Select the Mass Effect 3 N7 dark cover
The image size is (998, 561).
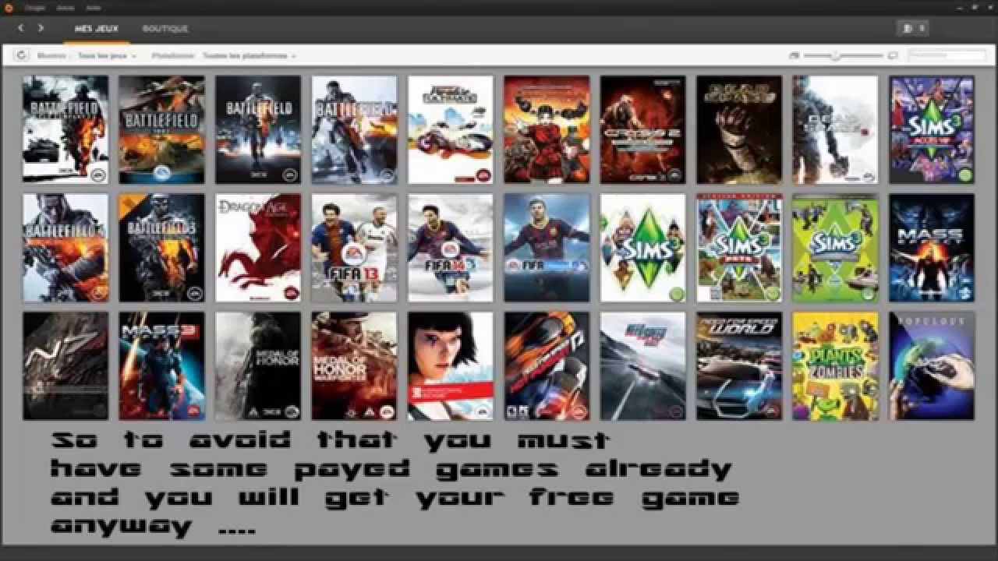65,366
